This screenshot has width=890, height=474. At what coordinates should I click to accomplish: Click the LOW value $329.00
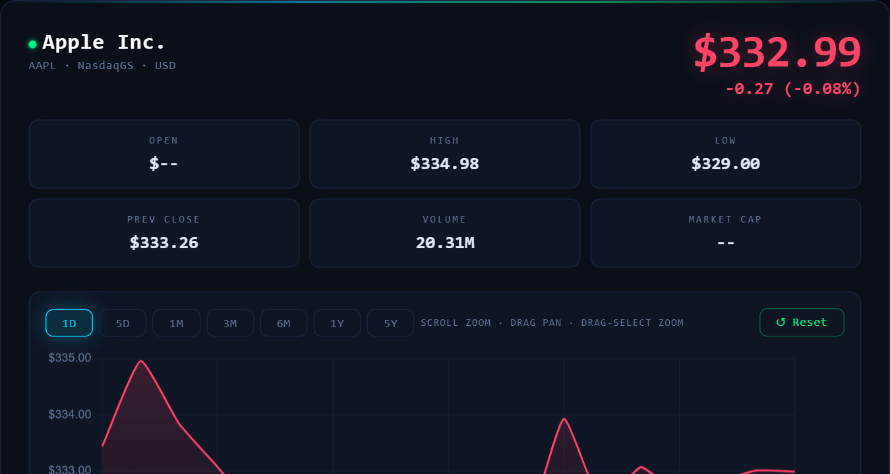click(726, 164)
